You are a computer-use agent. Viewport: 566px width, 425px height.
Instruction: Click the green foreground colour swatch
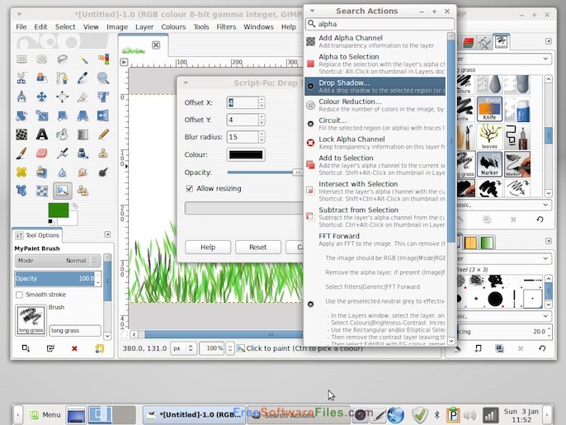(x=58, y=210)
